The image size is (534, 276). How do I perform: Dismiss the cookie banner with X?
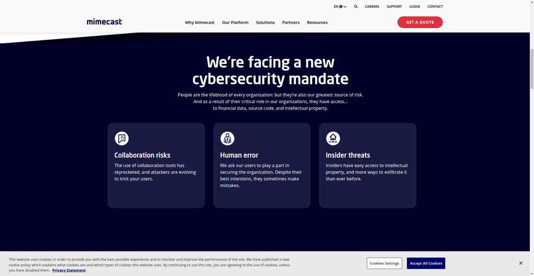pos(521,263)
